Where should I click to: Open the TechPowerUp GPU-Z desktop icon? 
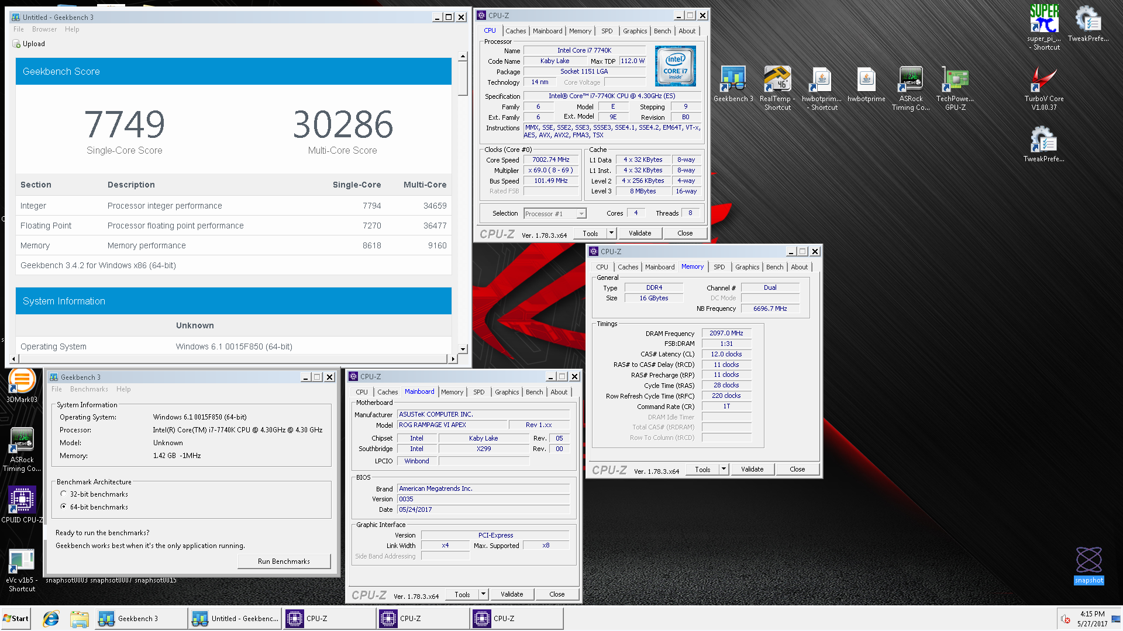(x=955, y=88)
